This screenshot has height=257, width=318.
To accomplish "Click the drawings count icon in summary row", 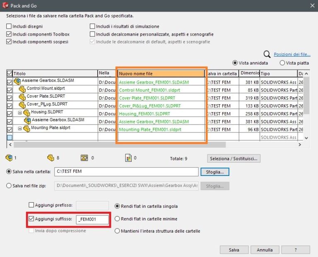I will pos(84,158).
